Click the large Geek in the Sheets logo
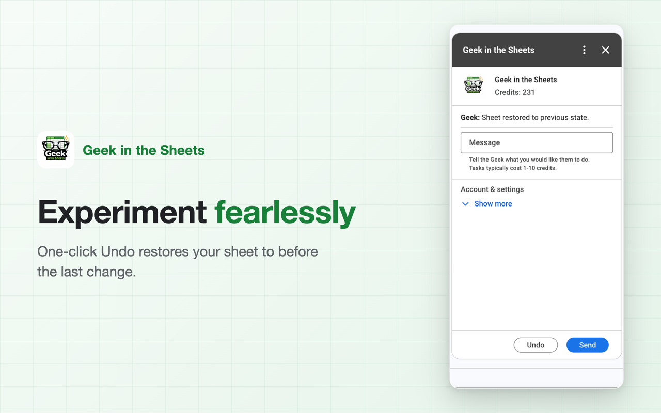The width and height of the screenshot is (661, 413). tap(56, 150)
